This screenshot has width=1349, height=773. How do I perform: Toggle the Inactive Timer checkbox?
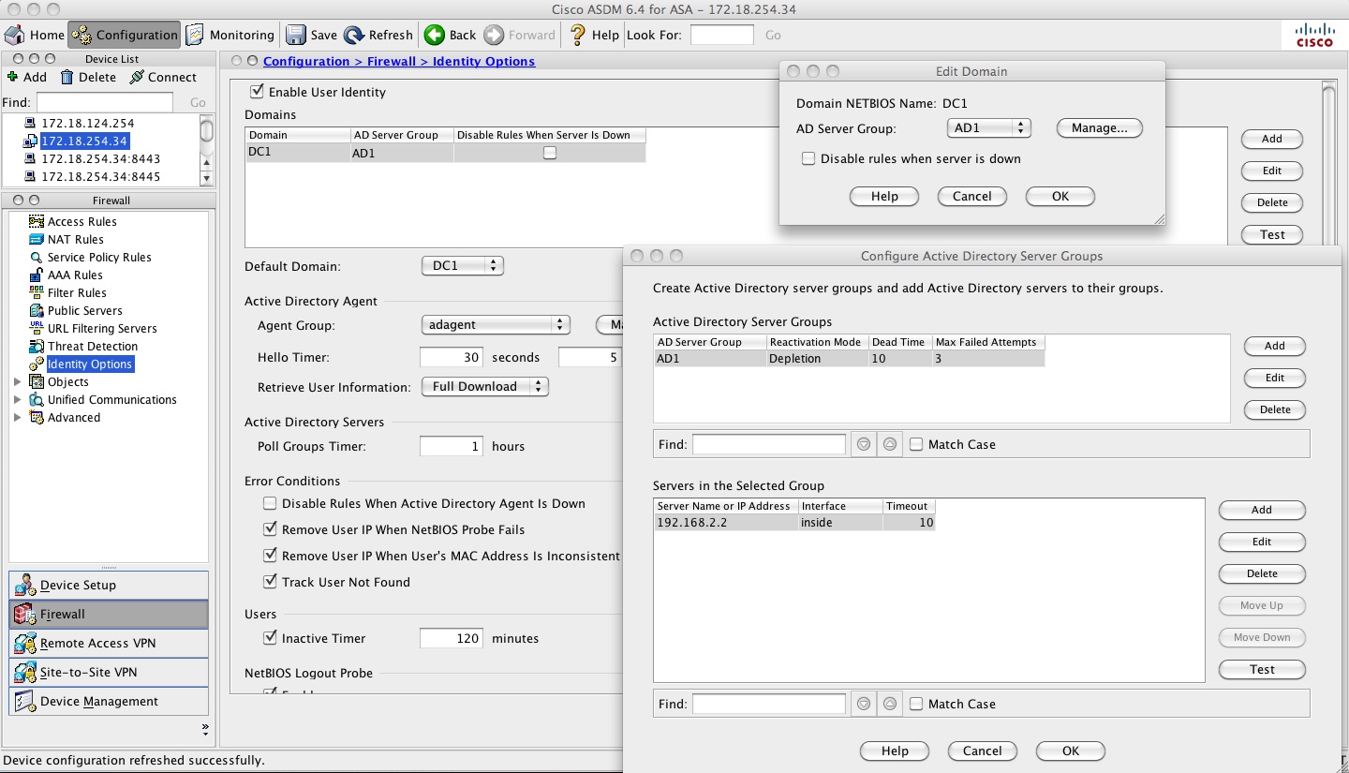pos(270,639)
